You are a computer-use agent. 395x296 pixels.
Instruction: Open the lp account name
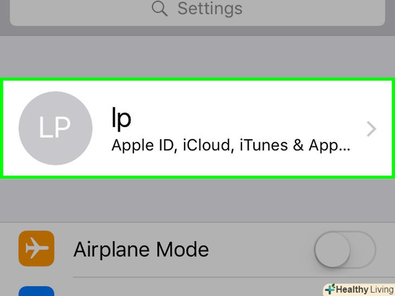121,119
